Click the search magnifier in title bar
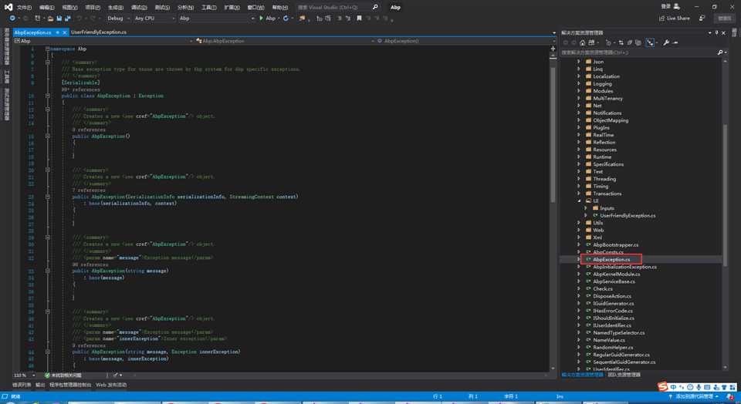The width and height of the screenshot is (741, 404). coord(375,7)
